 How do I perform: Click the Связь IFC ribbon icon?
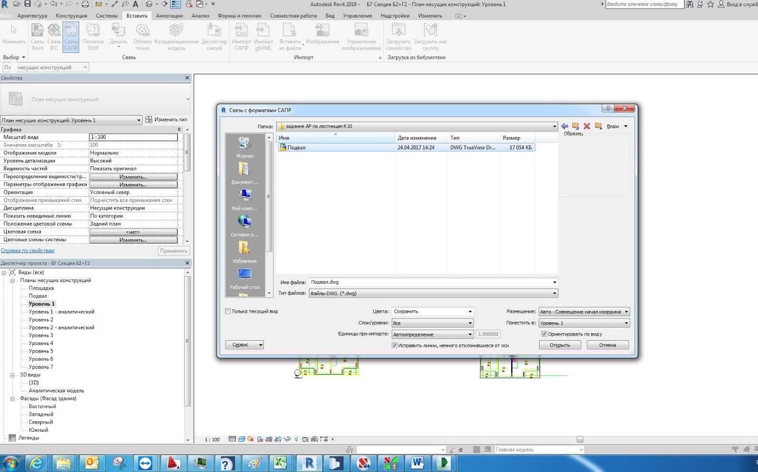pos(54,36)
